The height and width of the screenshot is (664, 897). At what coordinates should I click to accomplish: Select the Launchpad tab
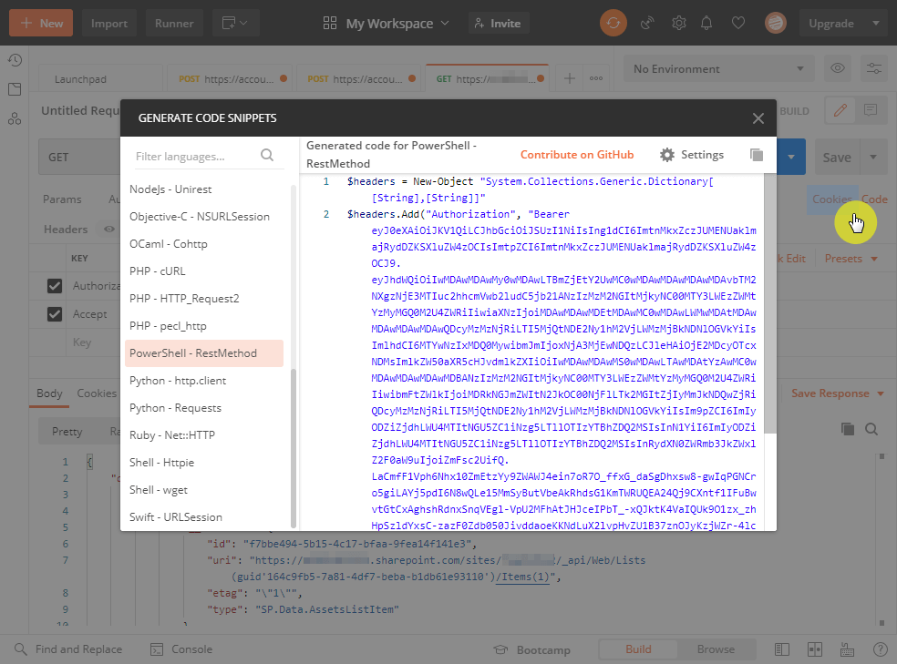click(100, 79)
